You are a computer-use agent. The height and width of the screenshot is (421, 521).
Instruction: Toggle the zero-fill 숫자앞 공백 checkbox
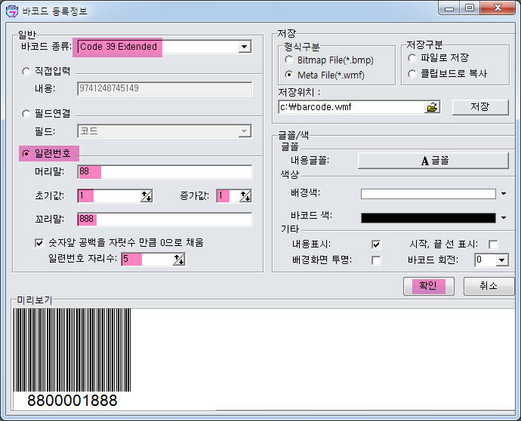39,243
